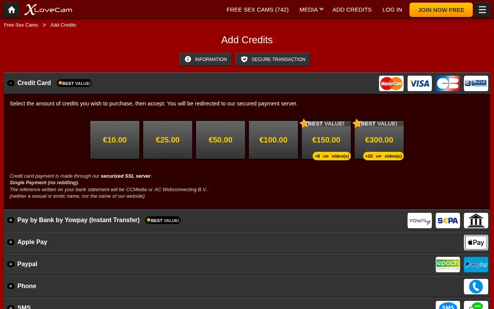Expand the Phone payment section
494x309 pixels.
click(11, 286)
